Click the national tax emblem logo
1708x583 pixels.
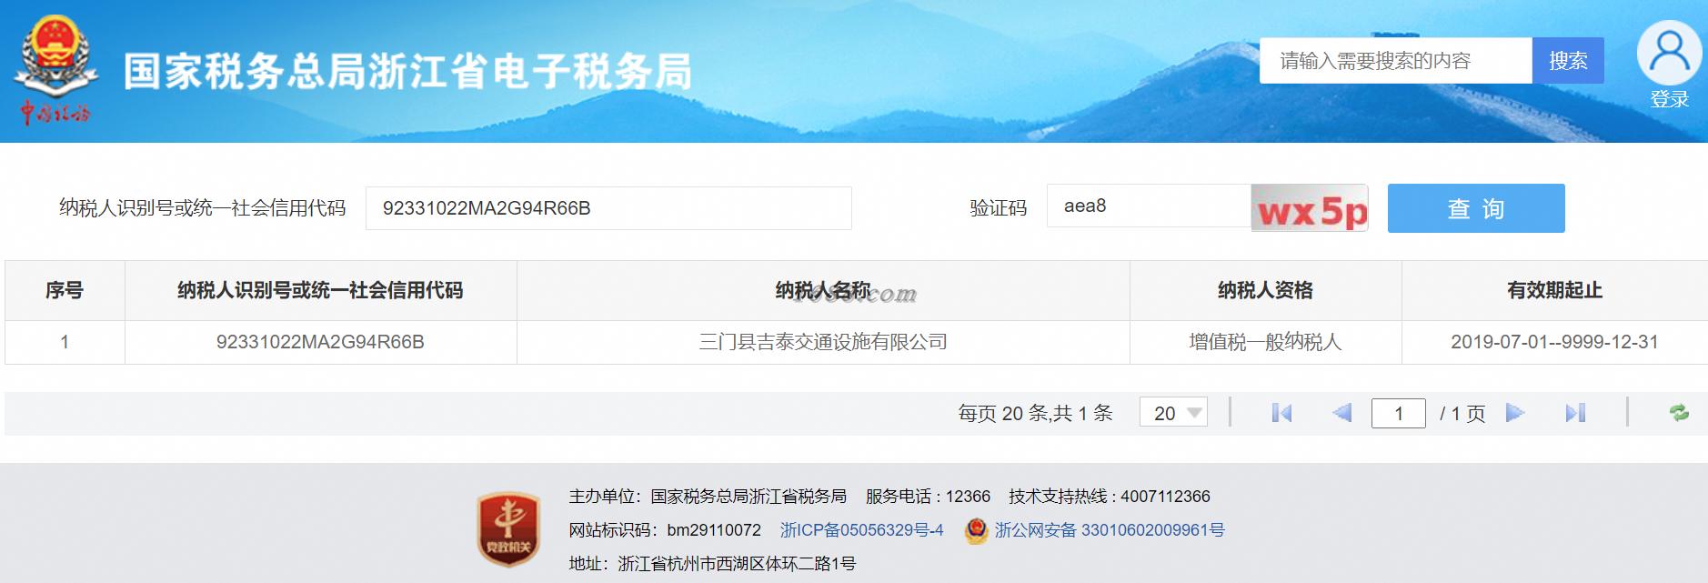tap(56, 69)
